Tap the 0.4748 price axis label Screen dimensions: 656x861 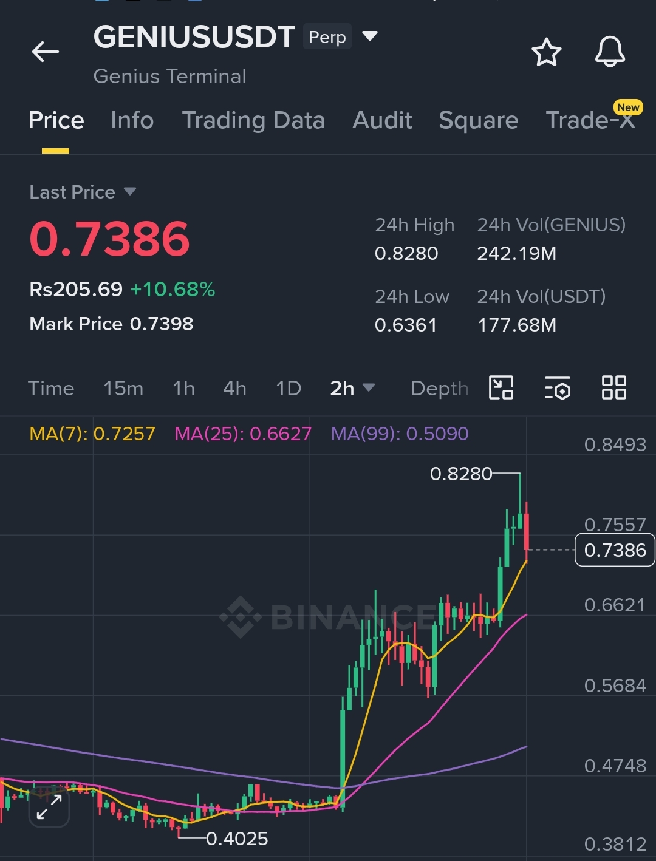[x=615, y=766]
